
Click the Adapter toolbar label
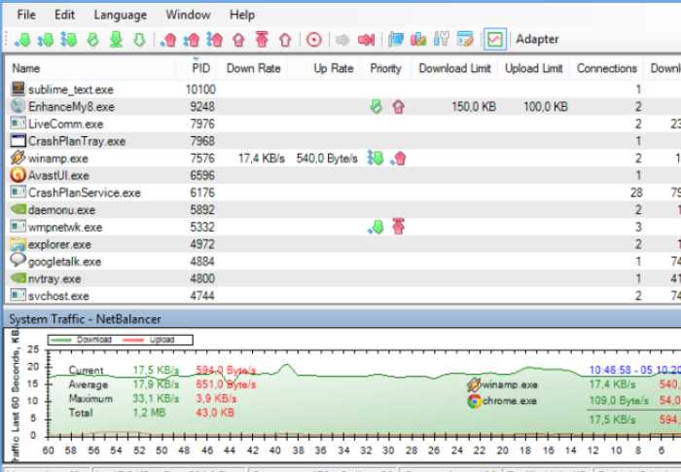click(537, 39)
